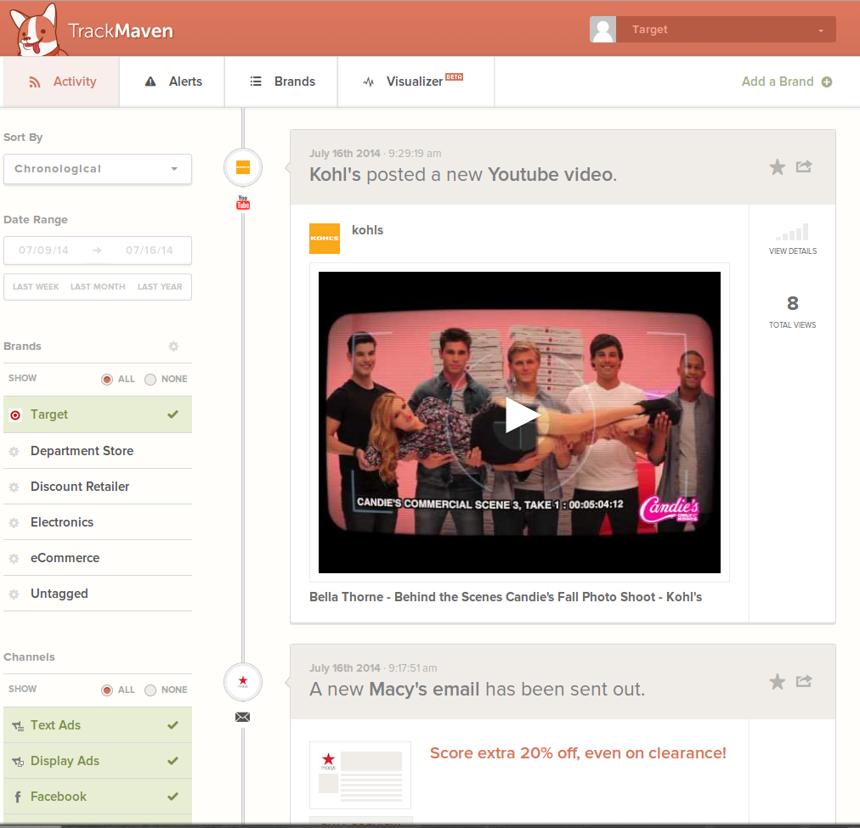Click the July 16th 2014 9:29:19 am timestamp
The width and height of the screenshot is (860, 828).
(x=375, y=154)
